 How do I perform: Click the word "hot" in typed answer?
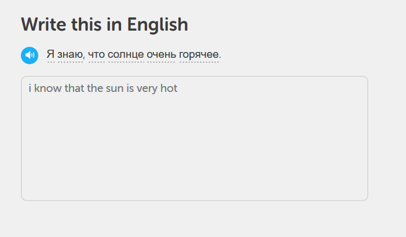(x=169, y=90)
